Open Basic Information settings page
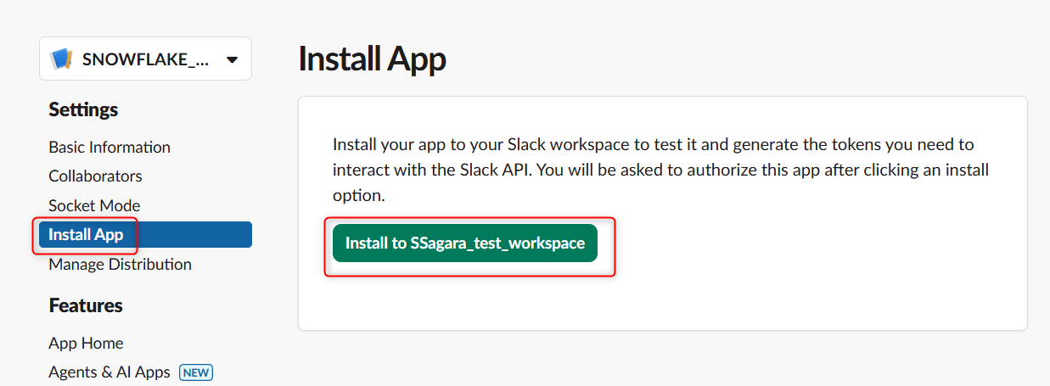 (x=109, y=147)
